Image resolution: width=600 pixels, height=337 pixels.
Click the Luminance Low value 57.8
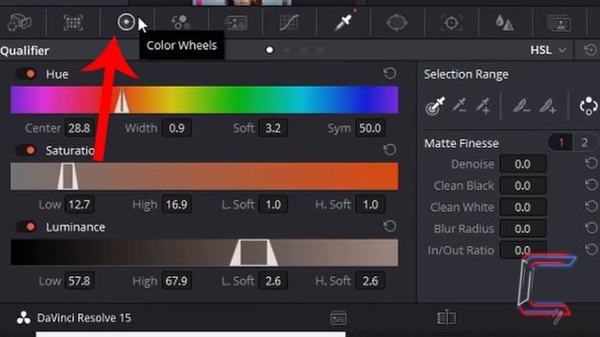click(79, 281)
